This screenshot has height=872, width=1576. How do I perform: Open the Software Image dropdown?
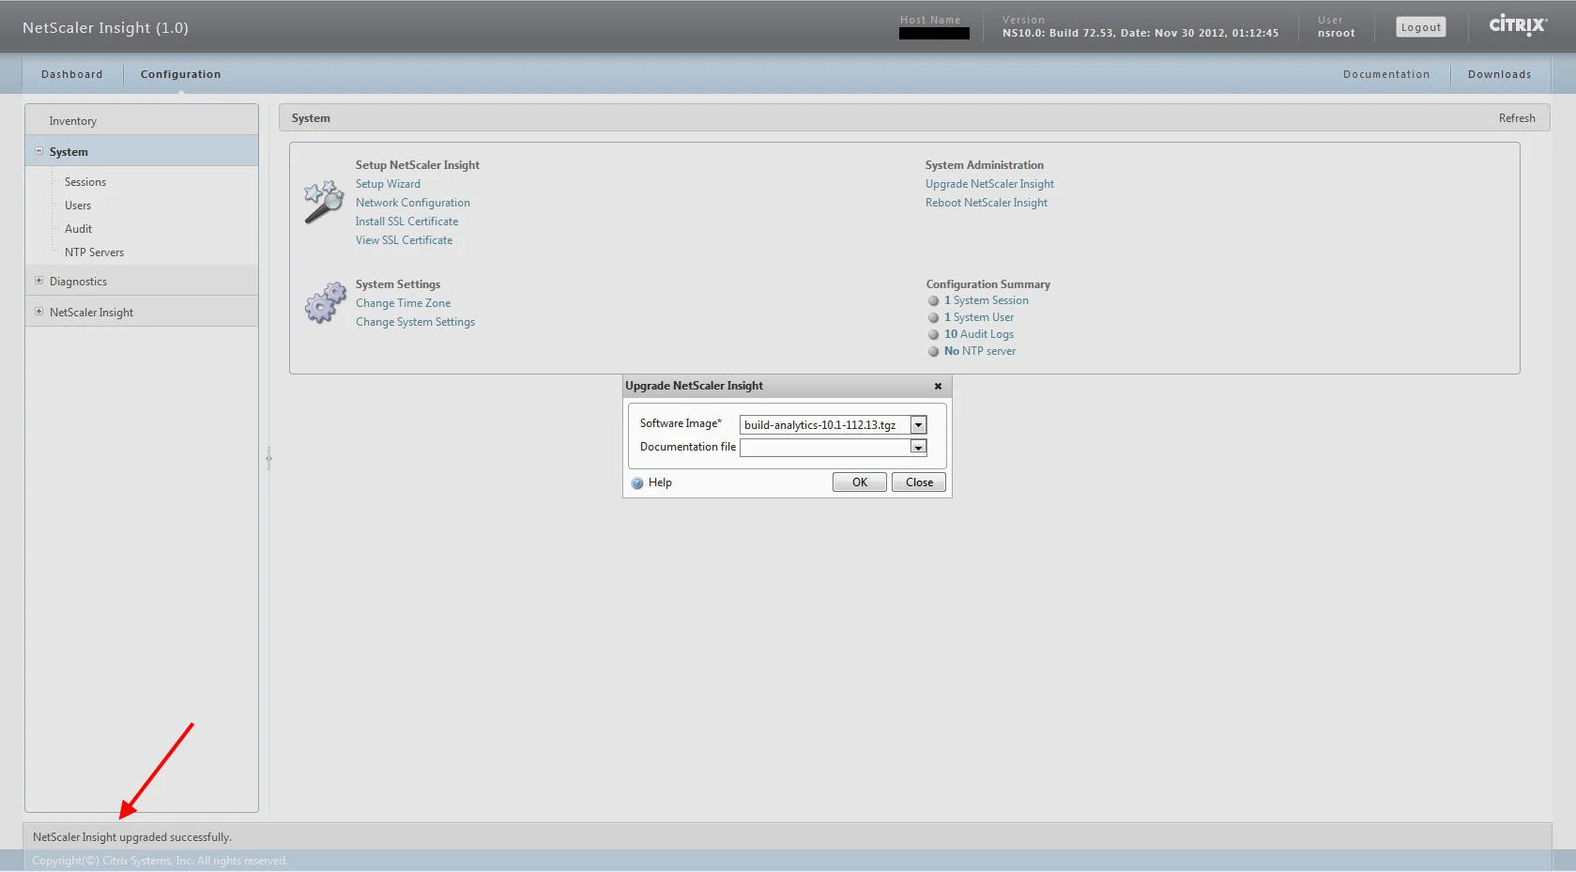919,425
